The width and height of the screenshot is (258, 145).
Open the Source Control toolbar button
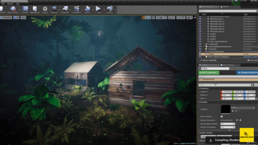coord(13,10)
